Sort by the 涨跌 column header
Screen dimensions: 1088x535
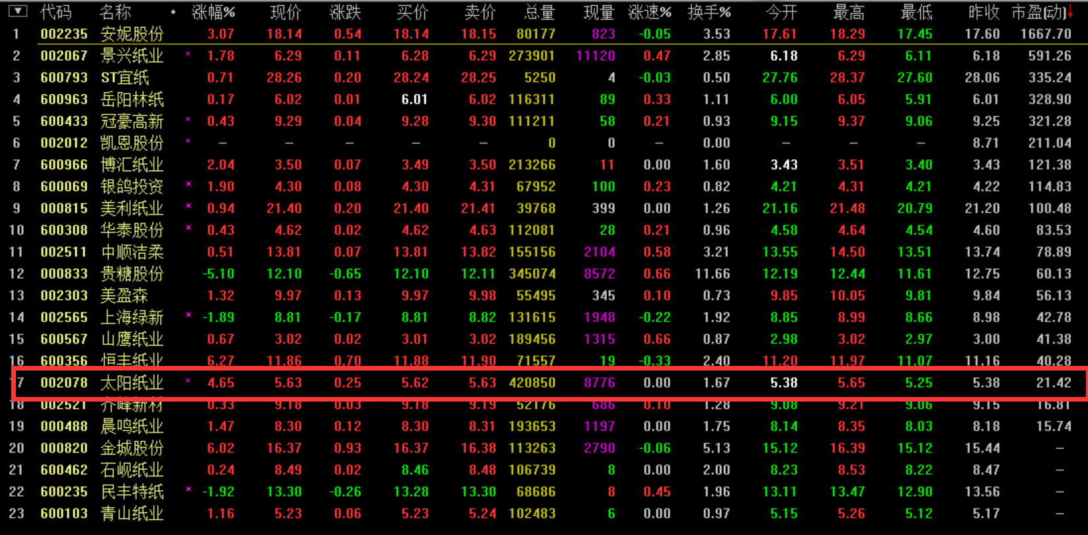[x=346, y=12]
